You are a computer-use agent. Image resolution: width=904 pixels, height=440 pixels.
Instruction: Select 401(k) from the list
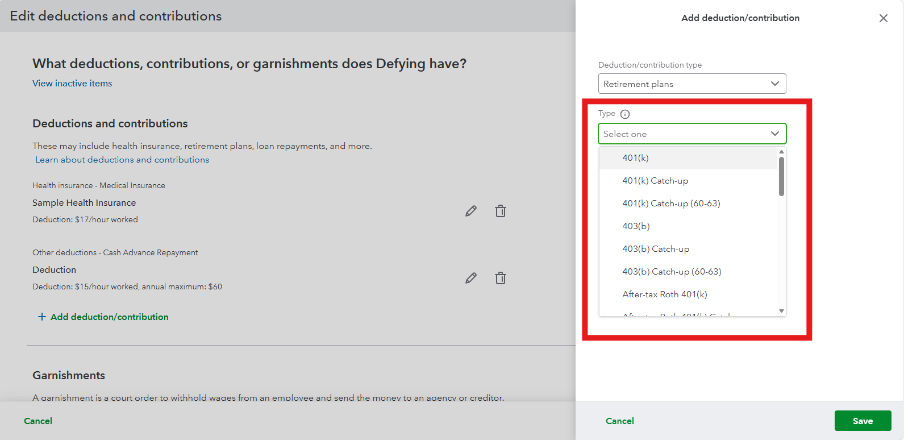[x=635, y=158]
